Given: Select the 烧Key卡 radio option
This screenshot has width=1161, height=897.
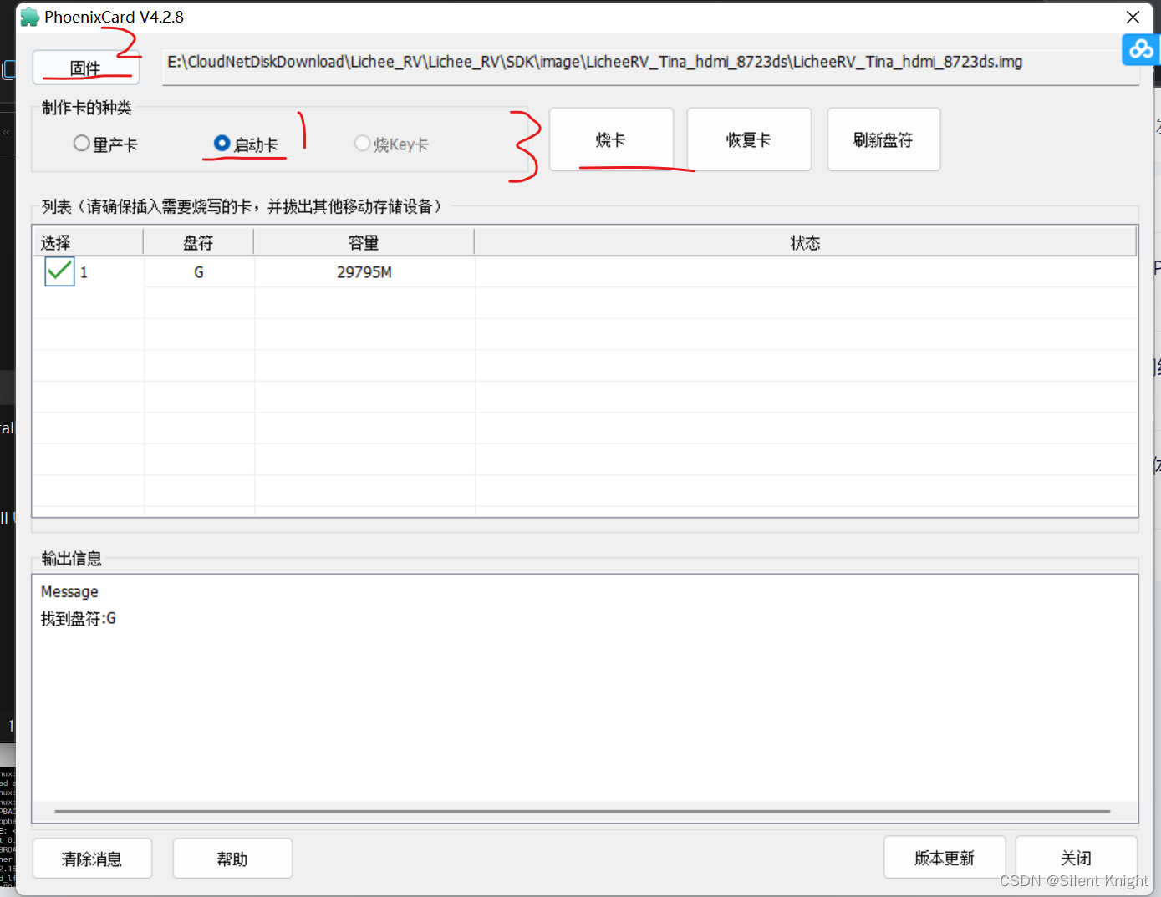Looking at the screenshot, I should pyautogui.click(x=391, y=144).
